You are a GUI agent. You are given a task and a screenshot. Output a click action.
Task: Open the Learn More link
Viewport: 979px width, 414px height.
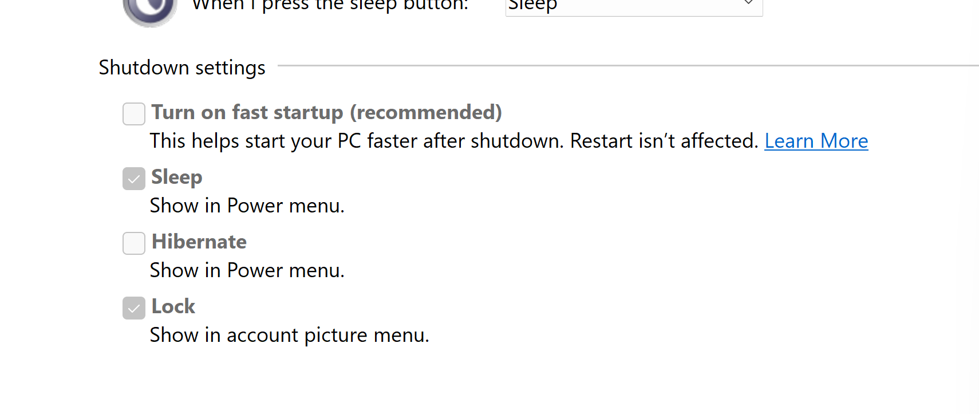816,141
